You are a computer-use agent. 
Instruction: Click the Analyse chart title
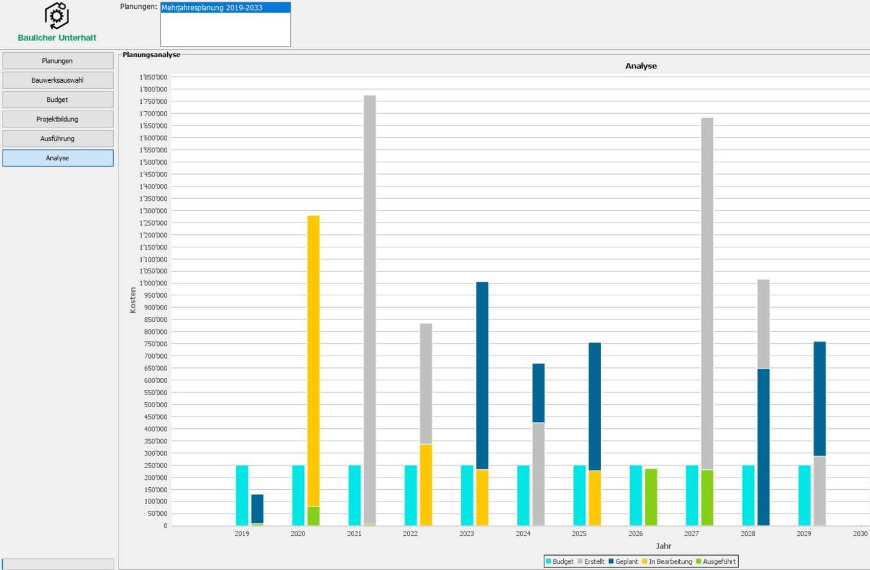point(641,66)
